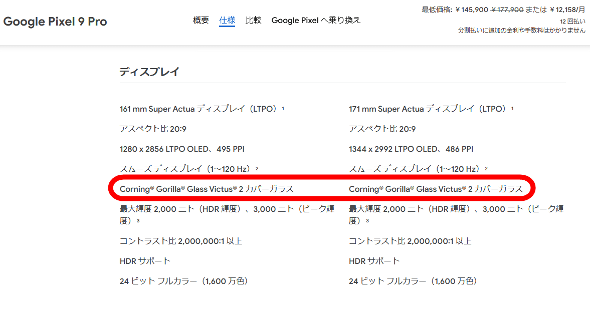Click footnote 2 in right column
590x314 pixels.
point(486,168)
